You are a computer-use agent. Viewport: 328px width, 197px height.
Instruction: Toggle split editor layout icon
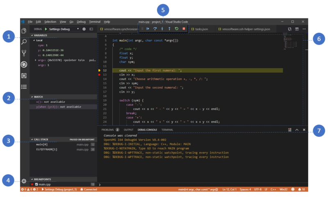(297, 29)
